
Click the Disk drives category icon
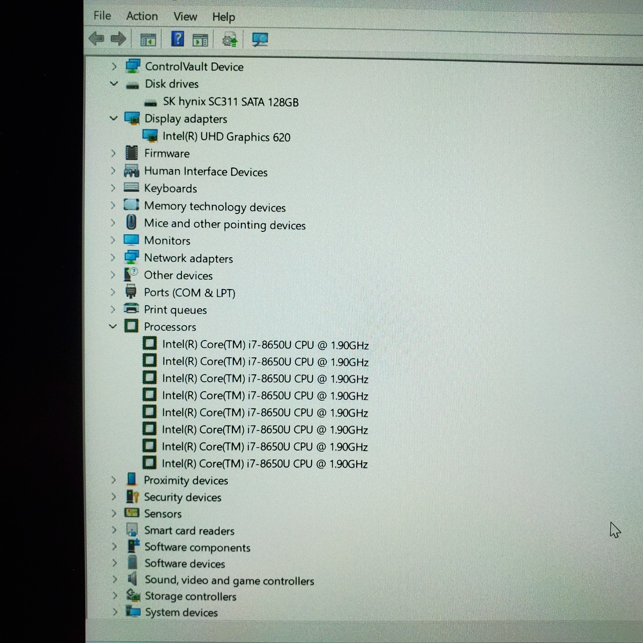132,85
